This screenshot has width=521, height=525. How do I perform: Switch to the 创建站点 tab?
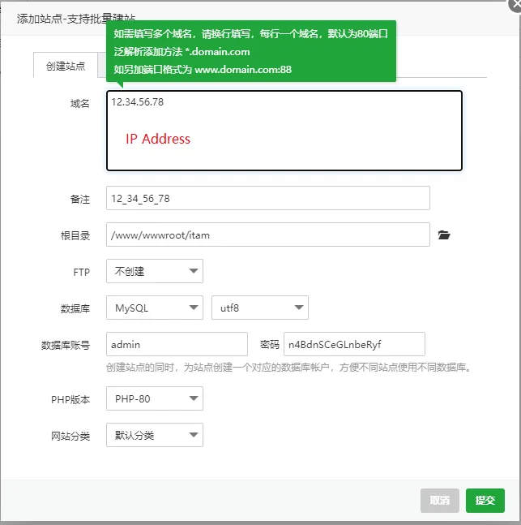coord(66,66)
